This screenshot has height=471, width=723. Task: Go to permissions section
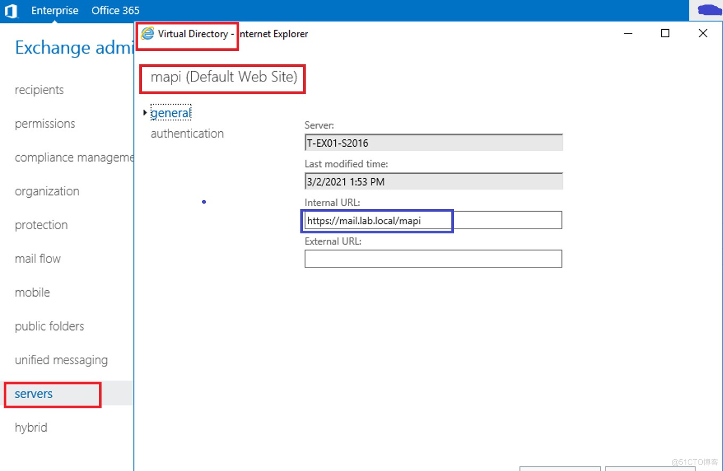pos(45,124)
